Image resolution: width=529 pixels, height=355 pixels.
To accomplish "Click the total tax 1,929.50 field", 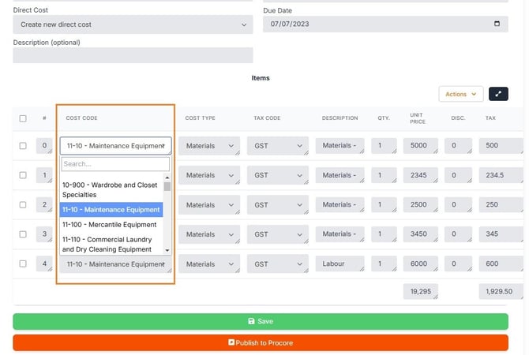I will tap(501, 292).
